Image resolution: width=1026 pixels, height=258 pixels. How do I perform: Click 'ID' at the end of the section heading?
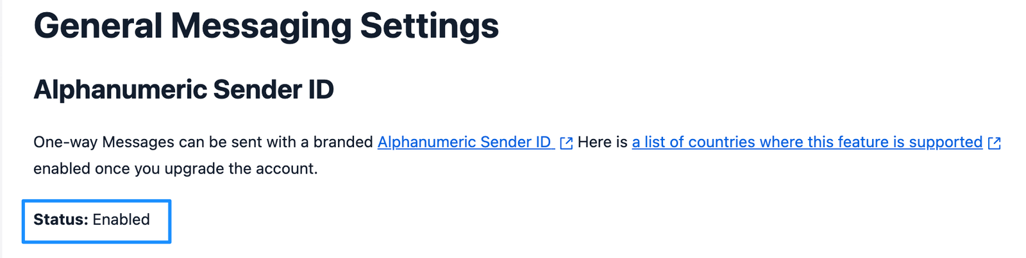[x=321, y=90]
